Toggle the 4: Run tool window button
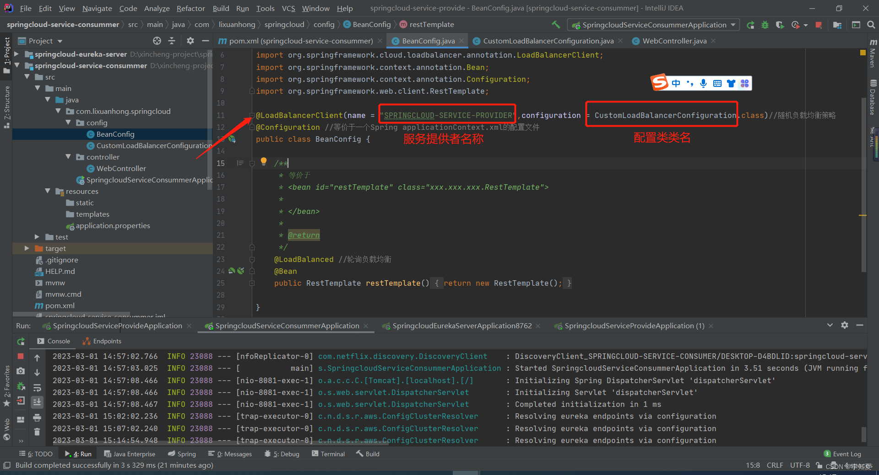 (78, 454)
